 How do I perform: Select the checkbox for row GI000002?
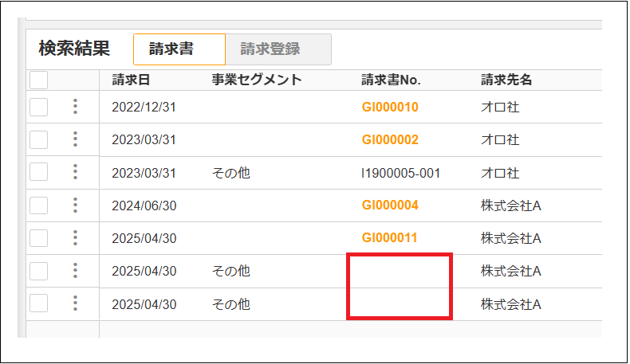pos(38,139)
